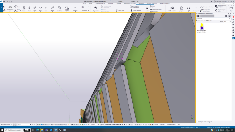Open the Layout Manager

pos(136,10)
